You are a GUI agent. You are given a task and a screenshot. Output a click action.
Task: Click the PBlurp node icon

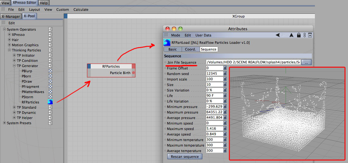pos(50,71)
